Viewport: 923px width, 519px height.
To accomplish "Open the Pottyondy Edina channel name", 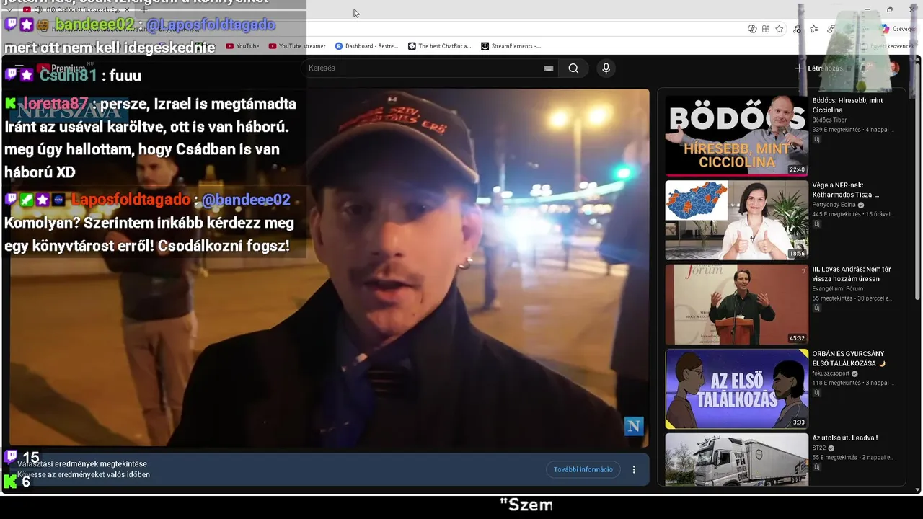I will [x=834, y=205].
